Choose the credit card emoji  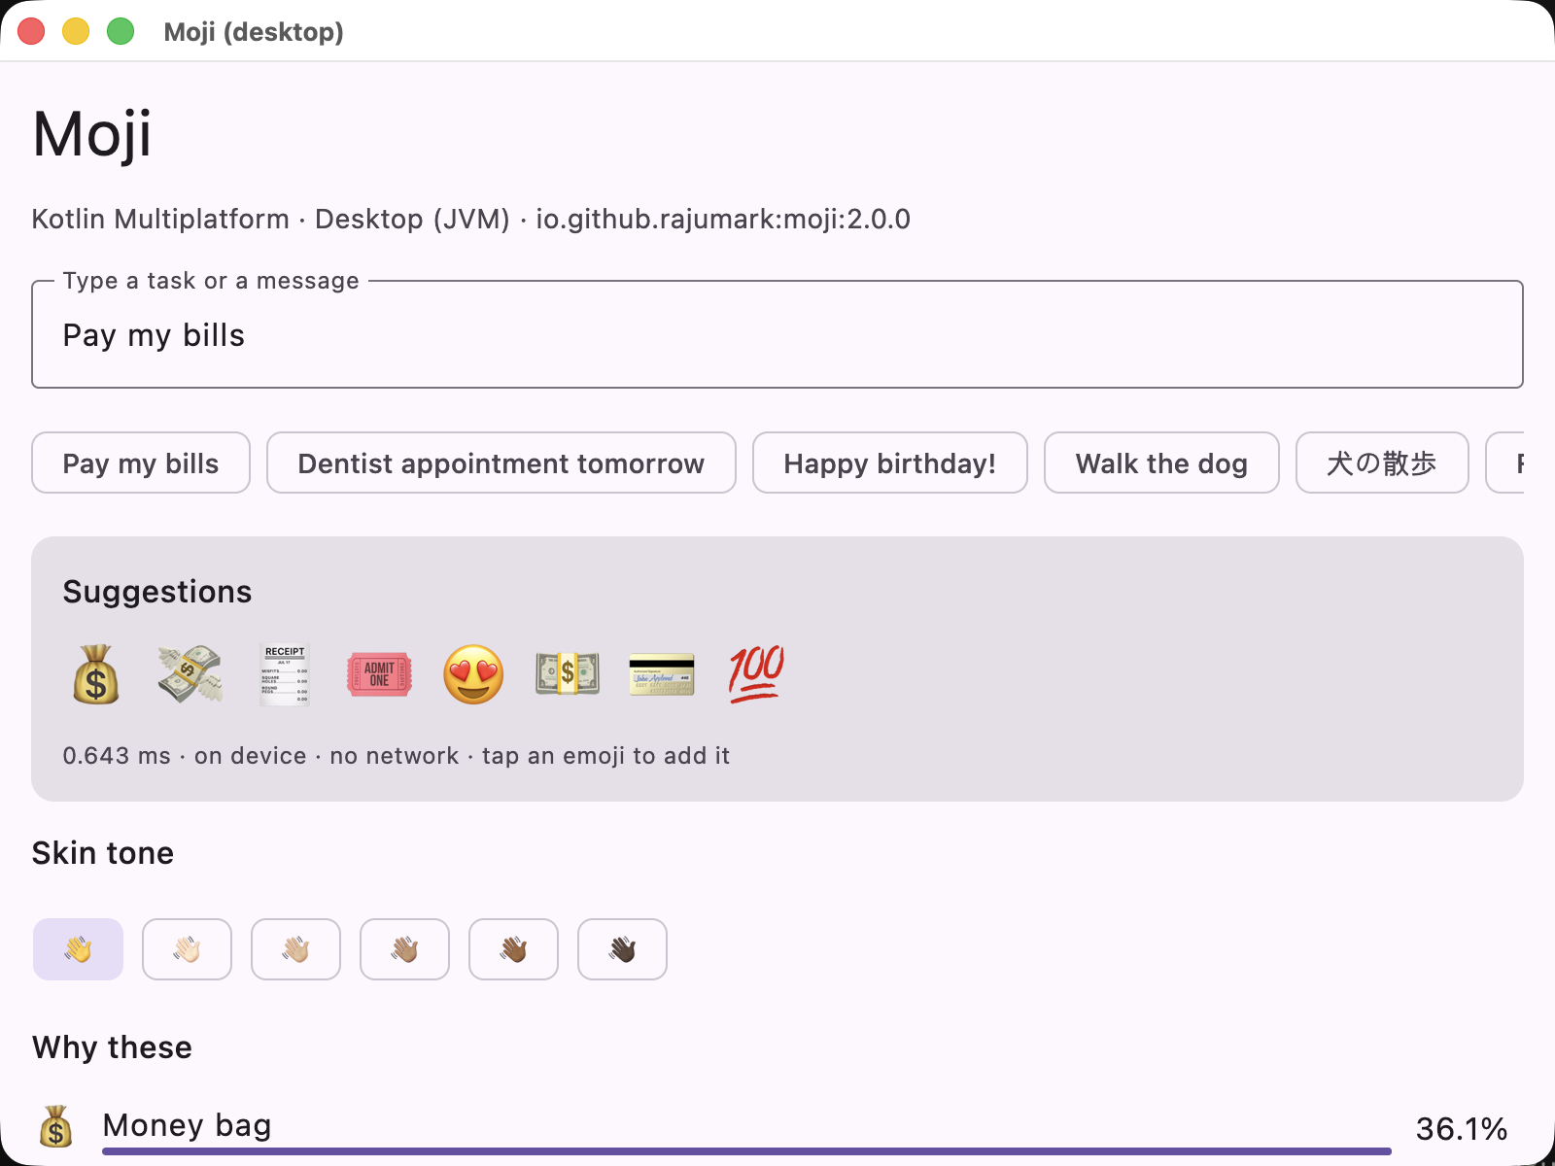pos(662,674)
